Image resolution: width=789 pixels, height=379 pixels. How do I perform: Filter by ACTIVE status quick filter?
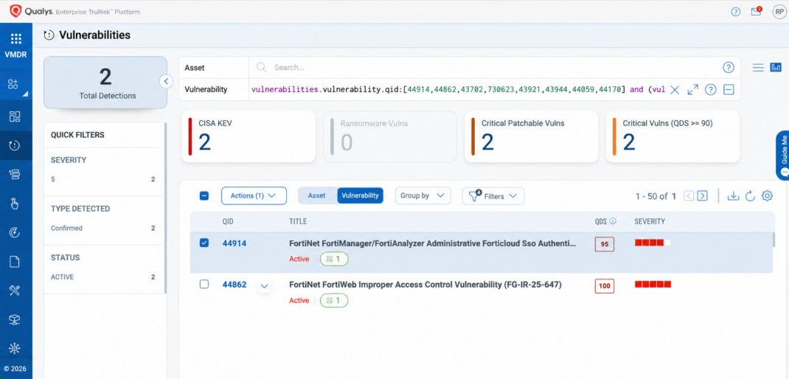click(103, 277)
